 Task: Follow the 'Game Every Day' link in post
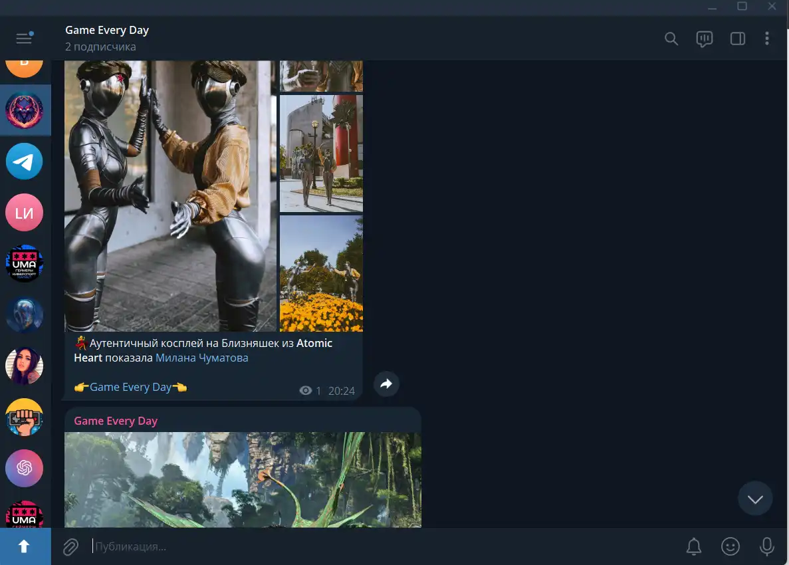[130, 387]
